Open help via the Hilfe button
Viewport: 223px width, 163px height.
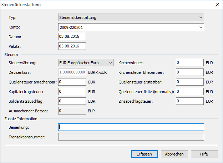tap(204, 154)
